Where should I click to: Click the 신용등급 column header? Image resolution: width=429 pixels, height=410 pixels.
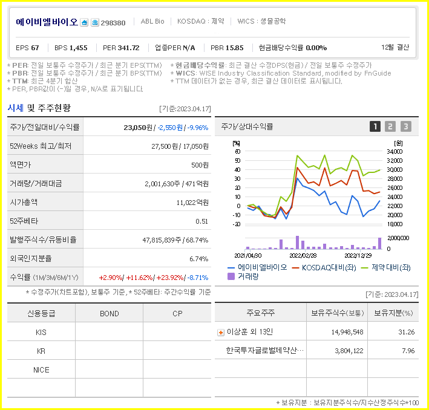click(41, 313)
